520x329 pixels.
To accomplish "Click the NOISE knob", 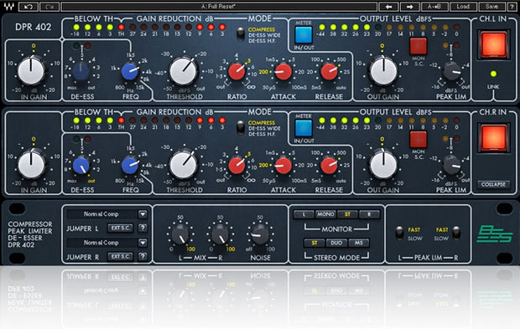I will click(x=260, y=234).
